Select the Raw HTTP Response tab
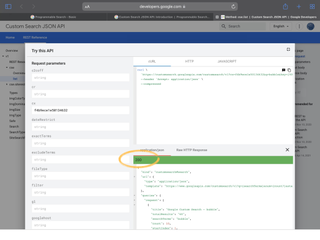The height and width of the screenshot is (240, 320). [191, 150]
